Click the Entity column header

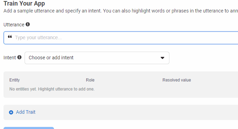tap(15, 80)
